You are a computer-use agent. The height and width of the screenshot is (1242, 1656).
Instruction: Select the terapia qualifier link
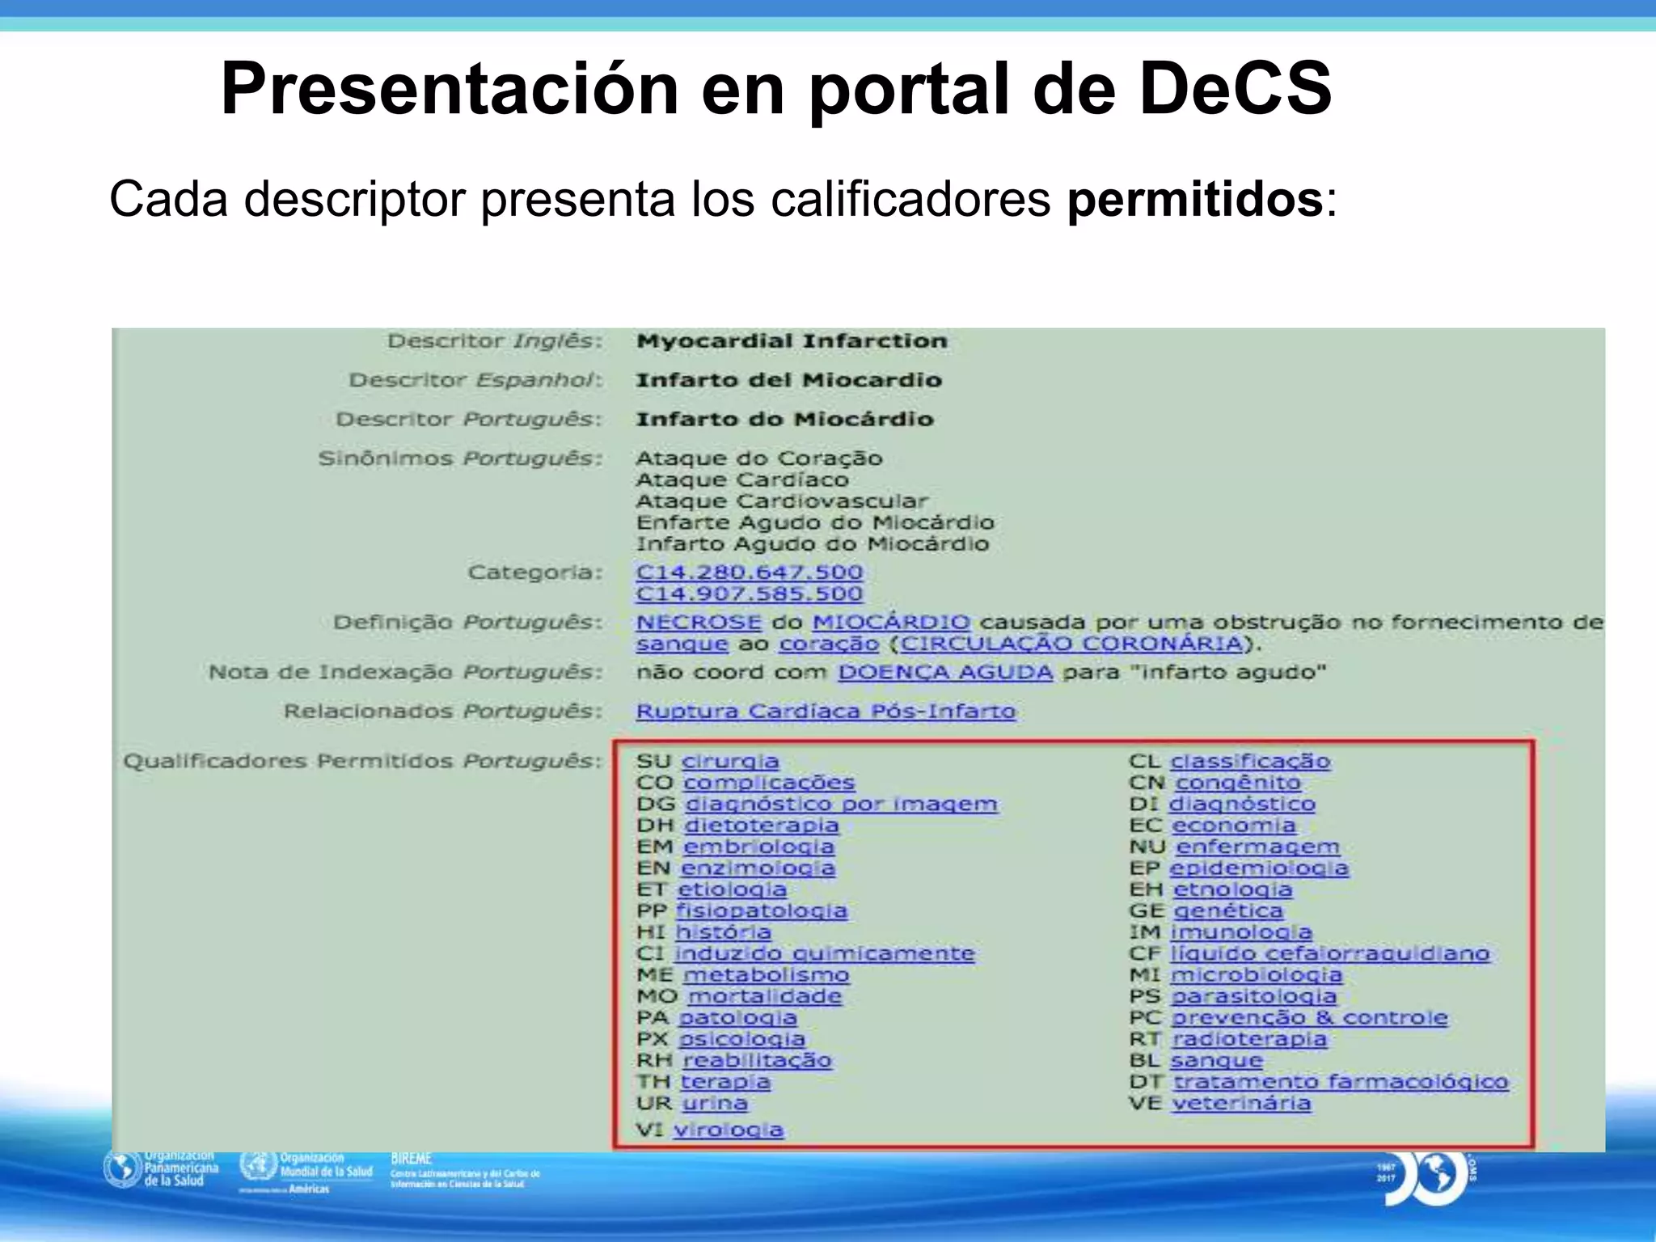[x=725, y=1082]
